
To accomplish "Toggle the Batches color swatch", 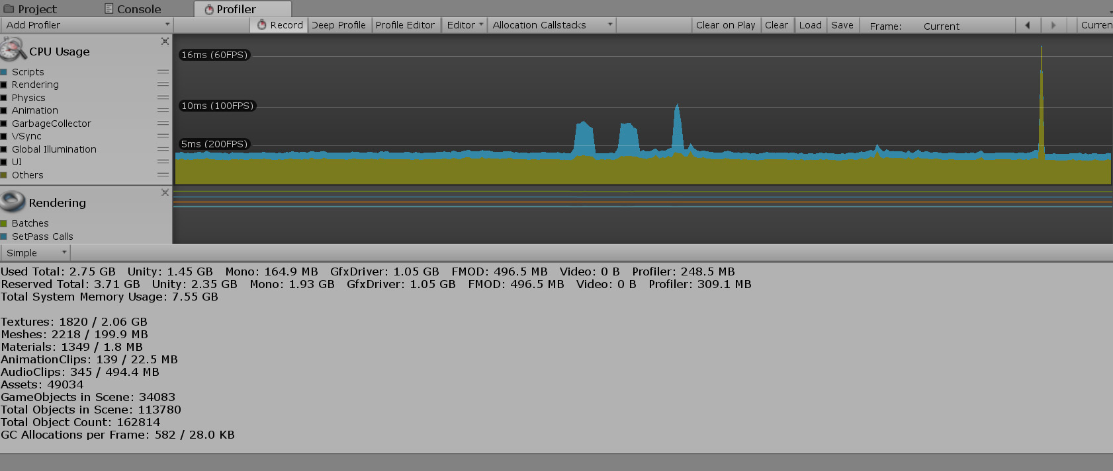I will pyautogui.click(x=4, y=223).
